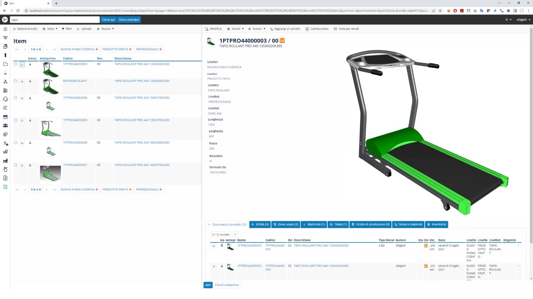Viewport: 533px width, 299px height.
Task: Click the orange status icon beside title
Action: 282,41
